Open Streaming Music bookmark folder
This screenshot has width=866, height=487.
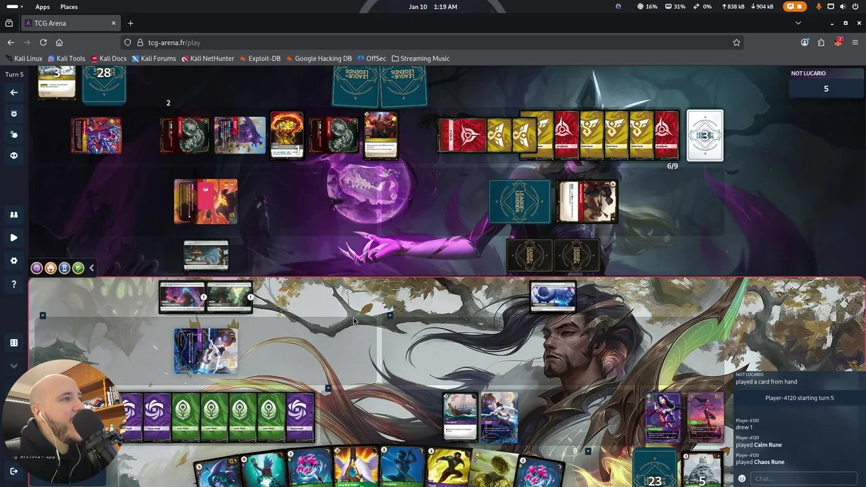[420, 58]
